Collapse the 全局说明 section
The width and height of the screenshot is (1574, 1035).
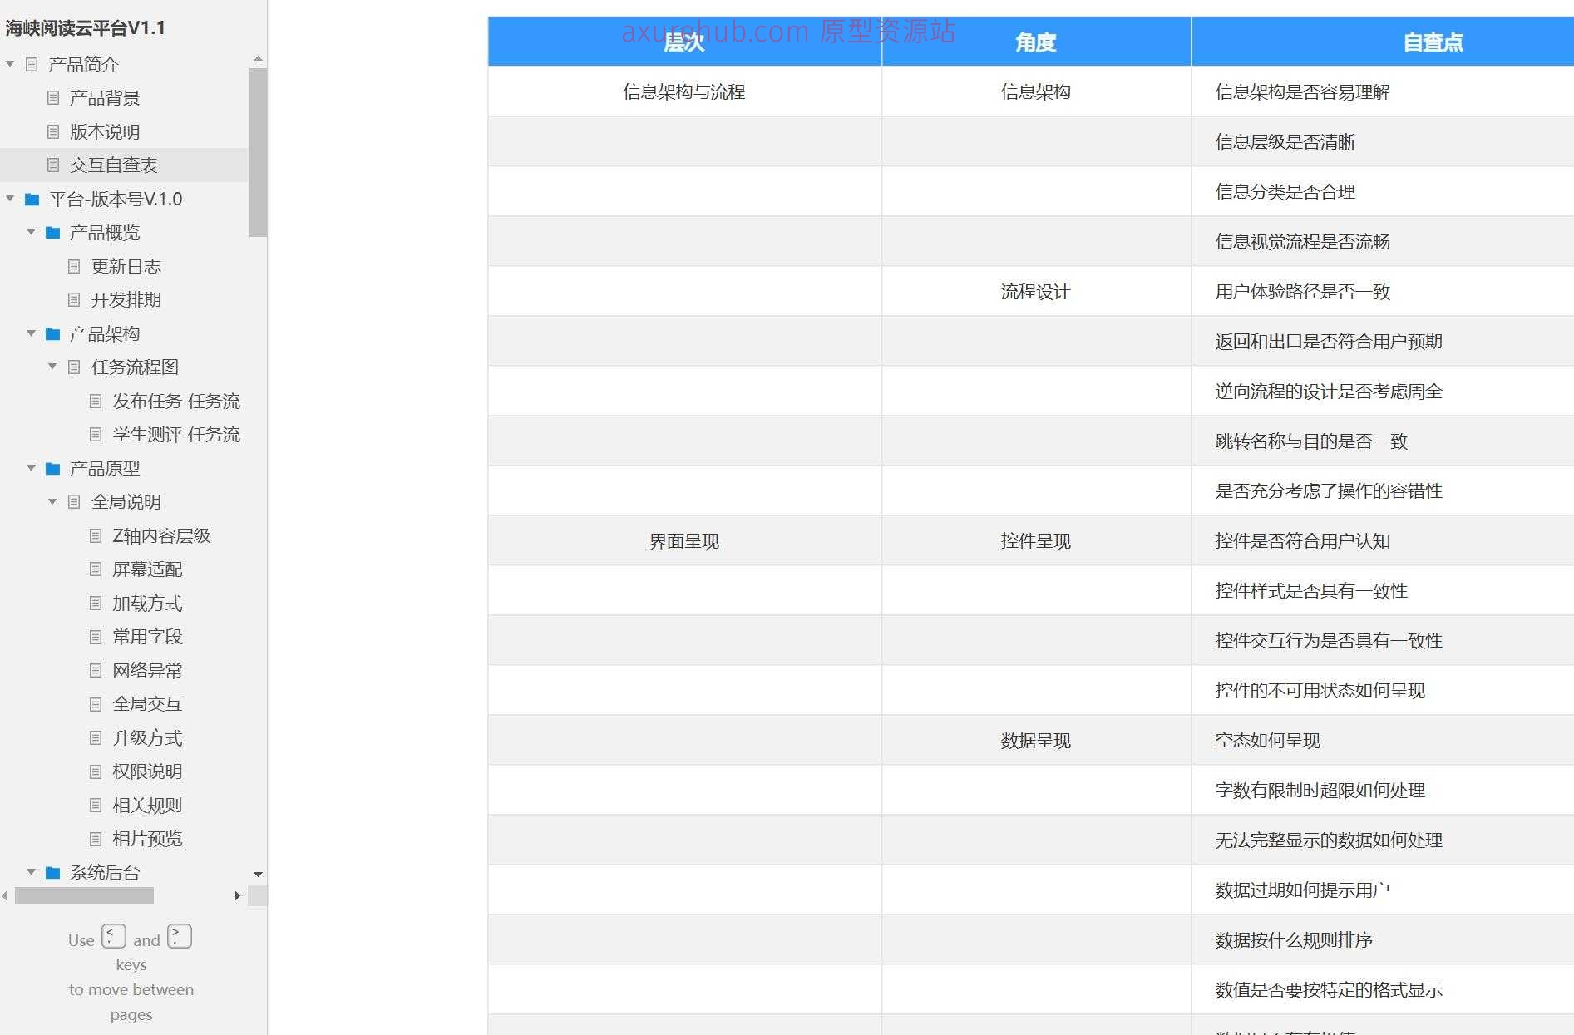pos(52,501)
